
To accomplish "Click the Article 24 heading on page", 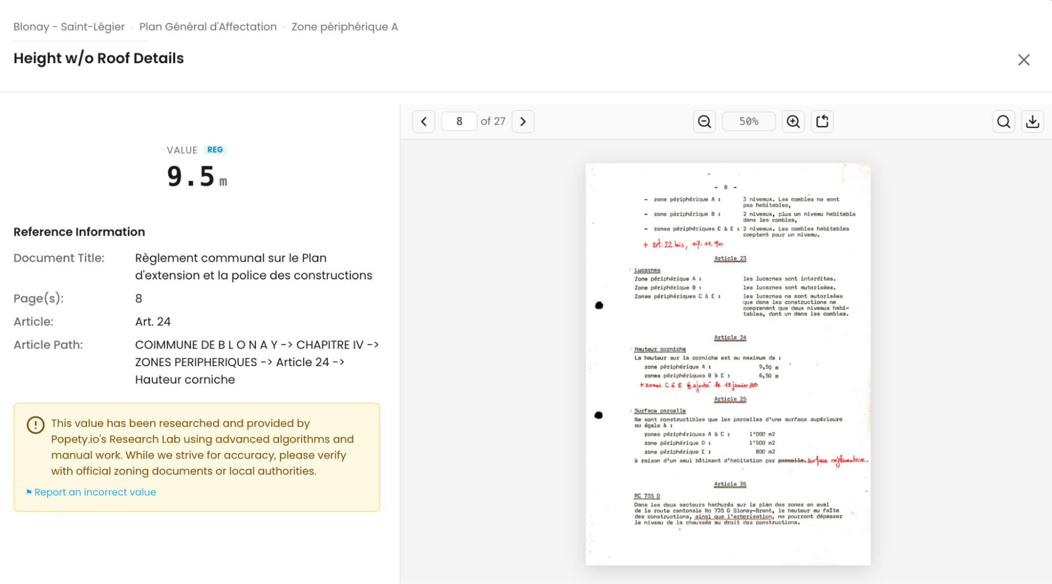I will [x=730, y=337].
